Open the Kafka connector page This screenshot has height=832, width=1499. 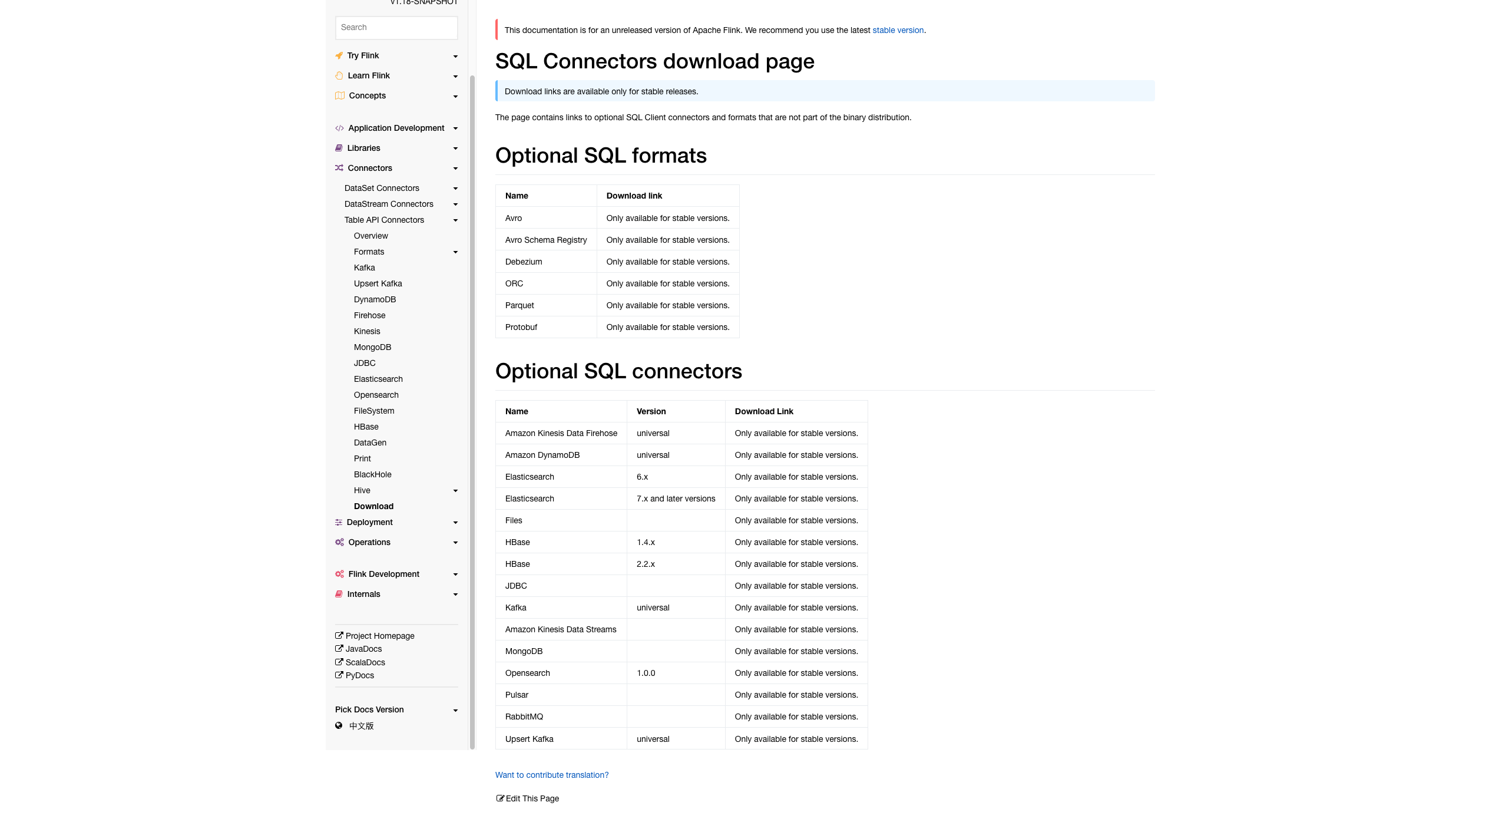364,268
